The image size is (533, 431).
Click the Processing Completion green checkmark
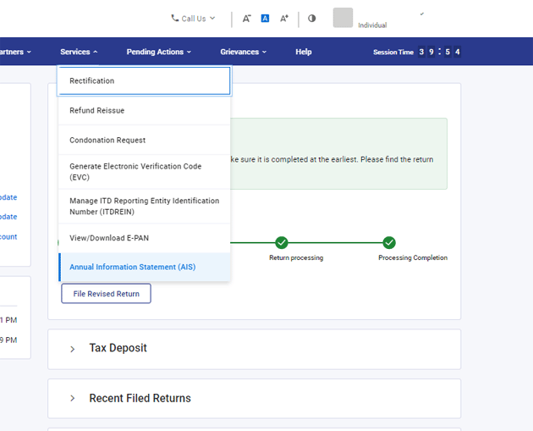coord(389,243)
